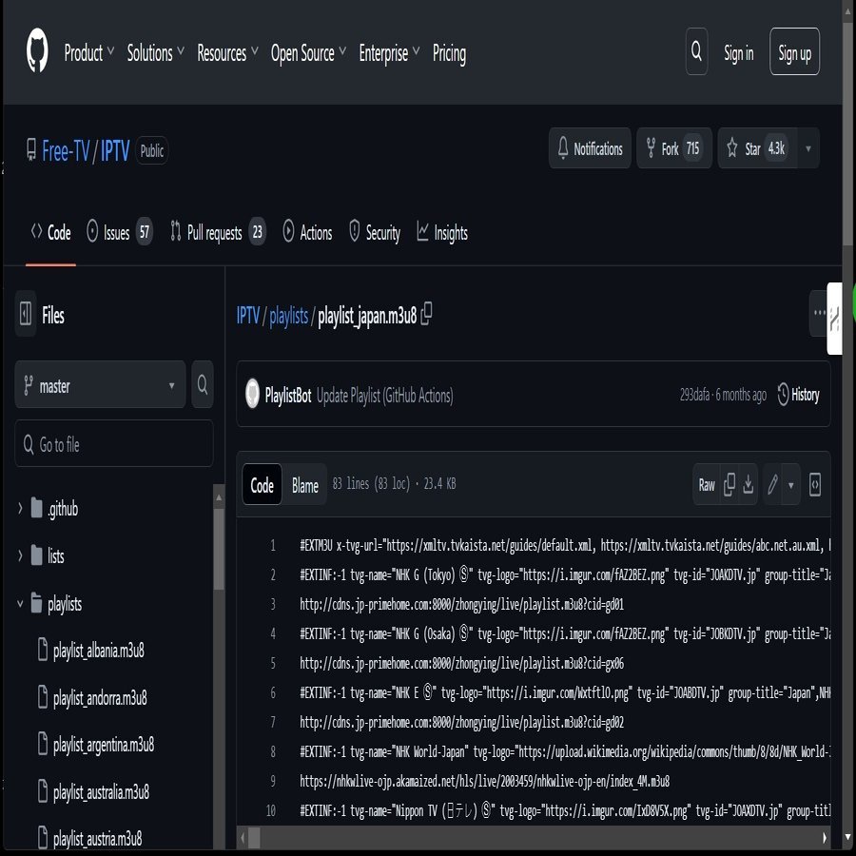Screen dimensions: 856x856
Task: Switch to Blame view
Action: tap(304, 484)
